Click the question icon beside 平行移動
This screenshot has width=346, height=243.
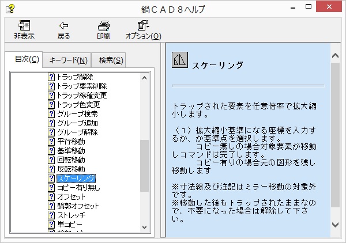click(x=51, y=142)
